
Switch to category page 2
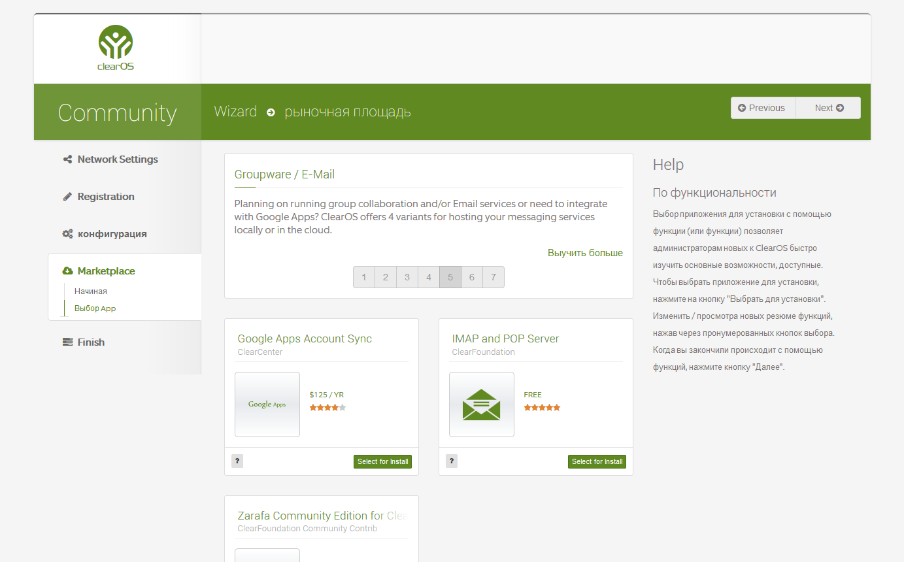coord(386,277)
